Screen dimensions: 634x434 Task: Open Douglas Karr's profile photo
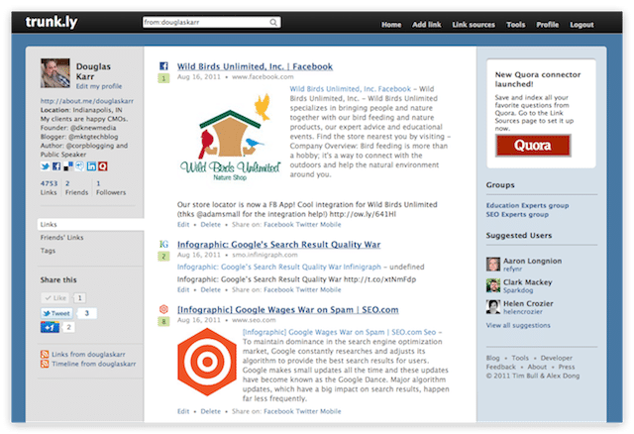point(55,73)
